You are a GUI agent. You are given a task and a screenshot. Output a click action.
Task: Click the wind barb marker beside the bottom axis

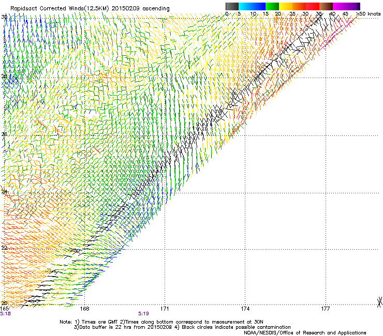379,302
